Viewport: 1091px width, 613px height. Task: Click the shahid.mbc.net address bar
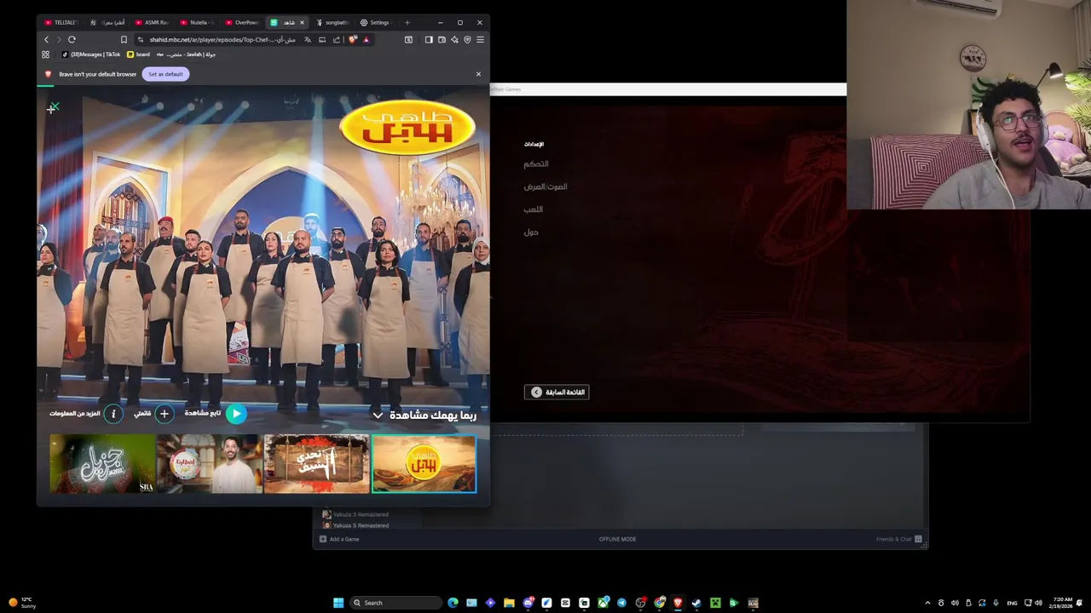pos(222,39)
